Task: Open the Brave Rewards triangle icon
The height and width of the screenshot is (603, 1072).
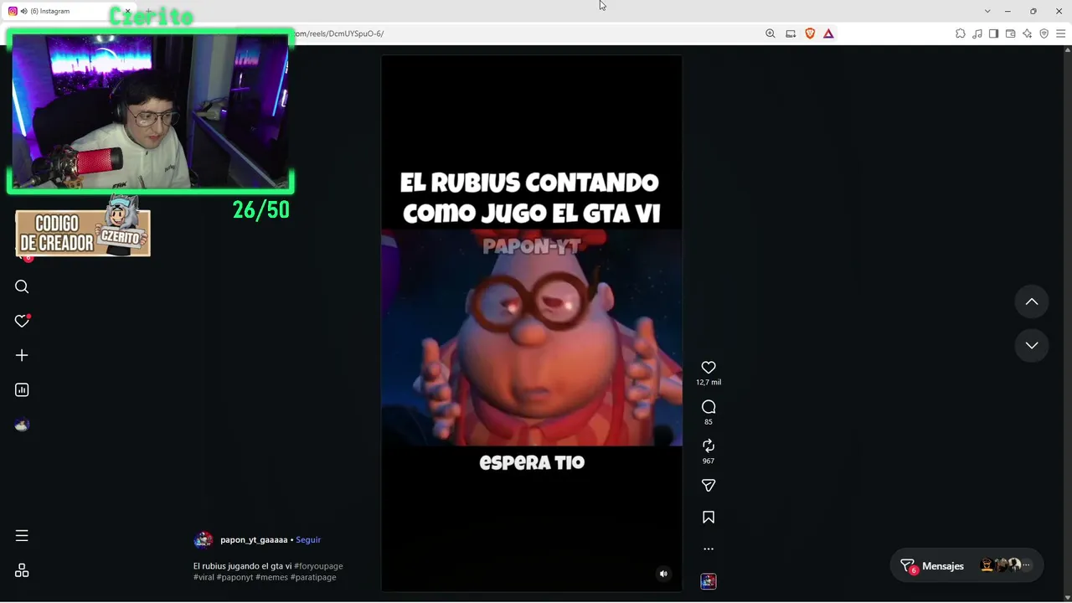Action: (828, 33)
